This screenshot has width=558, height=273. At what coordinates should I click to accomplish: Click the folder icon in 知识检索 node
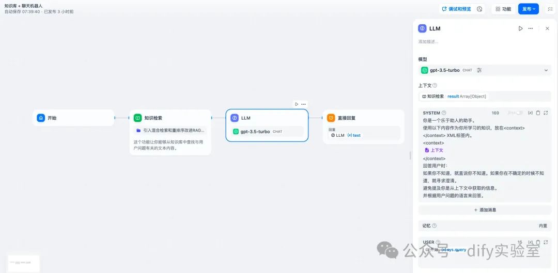click(138, 131)
